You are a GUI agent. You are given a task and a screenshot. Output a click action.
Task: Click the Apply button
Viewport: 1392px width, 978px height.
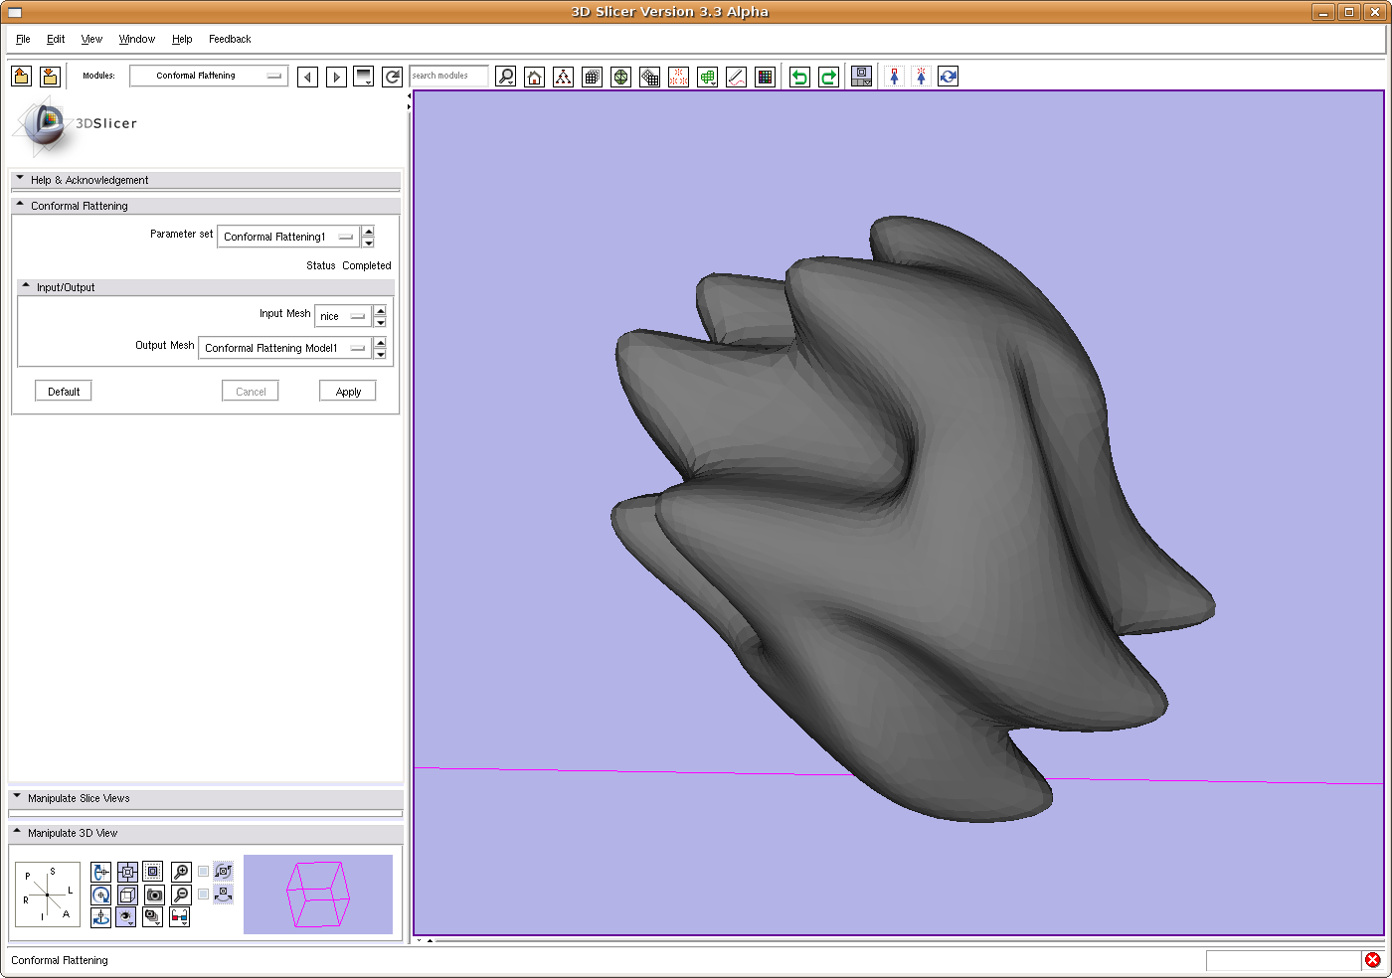coord(348,392)
